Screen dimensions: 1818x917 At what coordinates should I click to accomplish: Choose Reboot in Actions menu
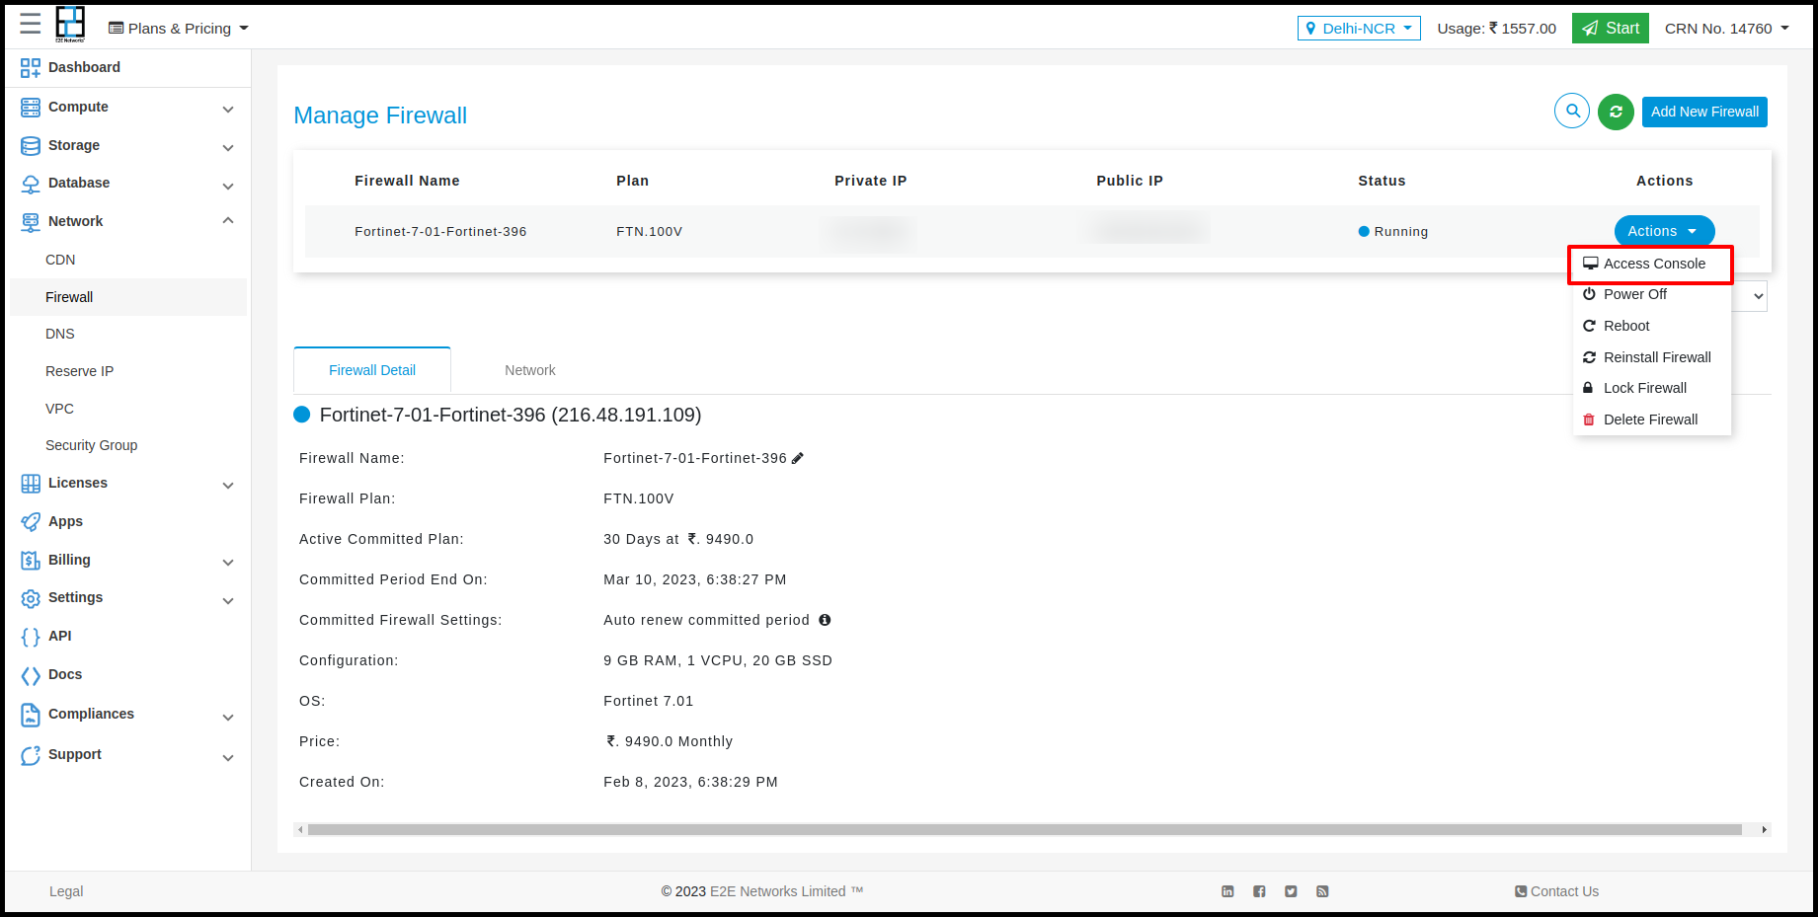[x=1651, y=326]
